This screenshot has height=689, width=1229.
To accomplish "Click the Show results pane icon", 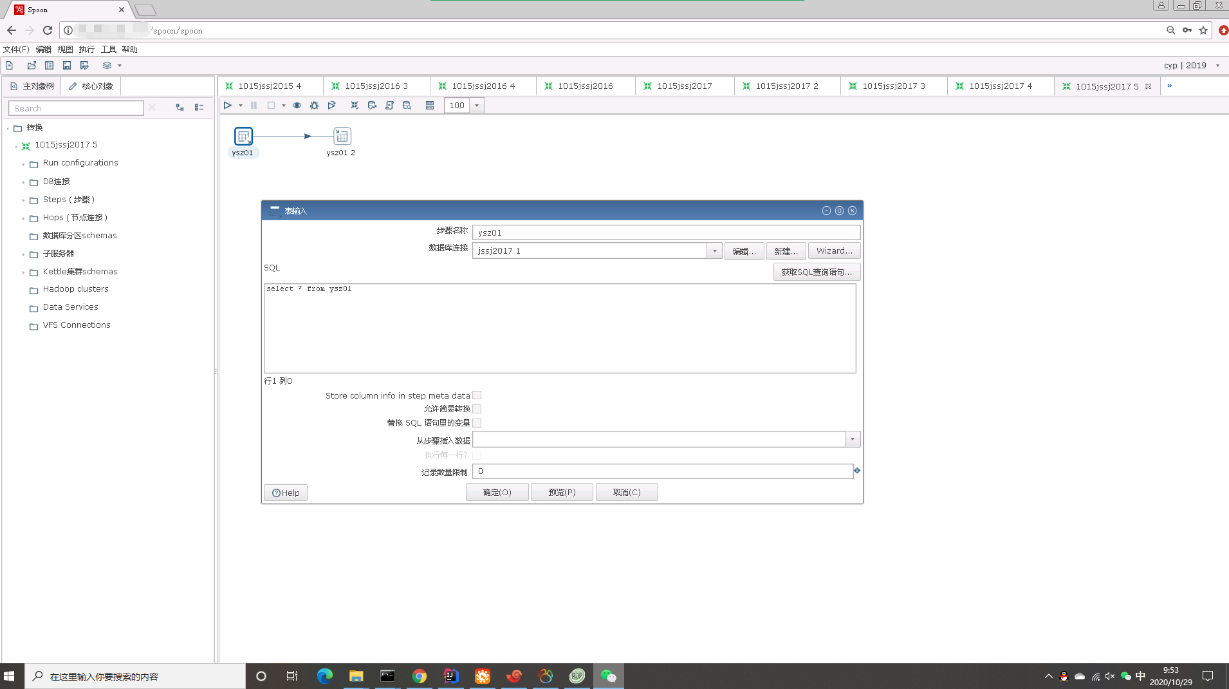I will point(430,106).
